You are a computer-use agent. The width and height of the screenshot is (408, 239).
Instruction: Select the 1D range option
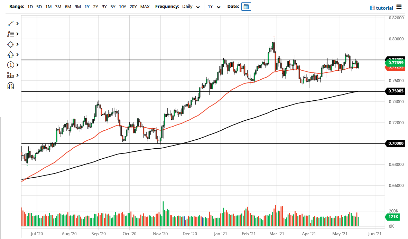click(x=30, y=6)
